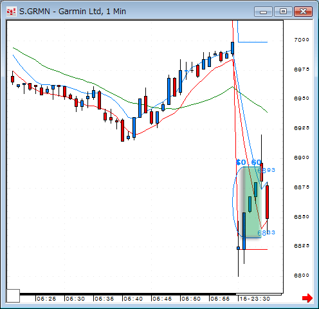Click the chart application icon in title bar
The height and width of the screenshot is (309, 319).
[x=11, y=12]
